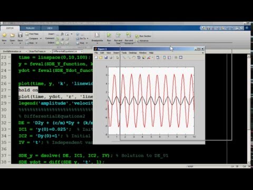Click New Figure icon in Figure 1 toolbar
Screen dimensions: 253x190
pyautogui.click(x=96, y=58)
